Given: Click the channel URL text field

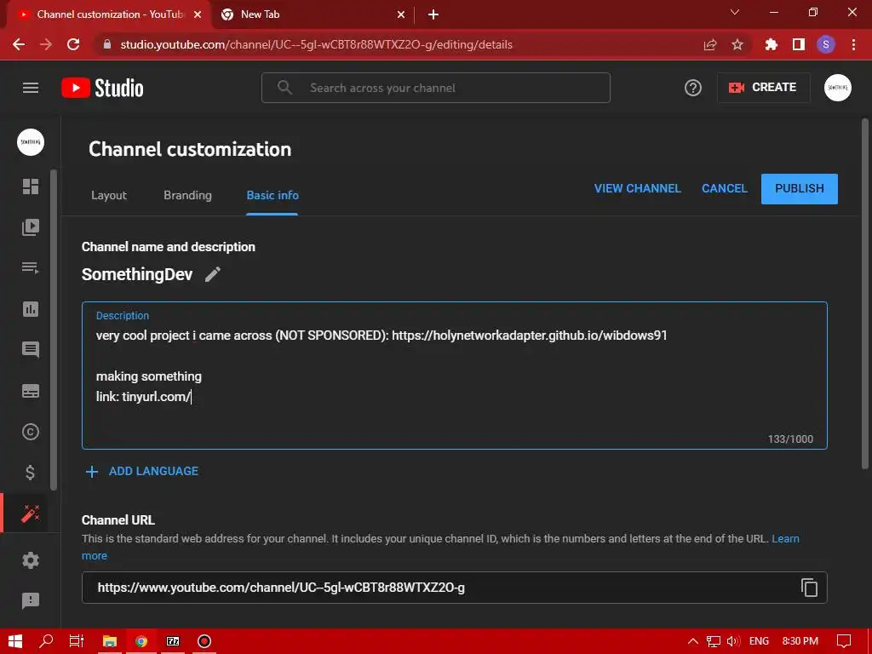Looking at the screenshot, I should click(455, 588).
